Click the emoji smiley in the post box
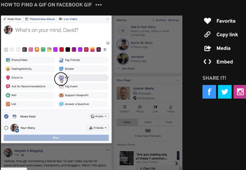The width and height of the screenshot is (246, 170). pos(108,43)
